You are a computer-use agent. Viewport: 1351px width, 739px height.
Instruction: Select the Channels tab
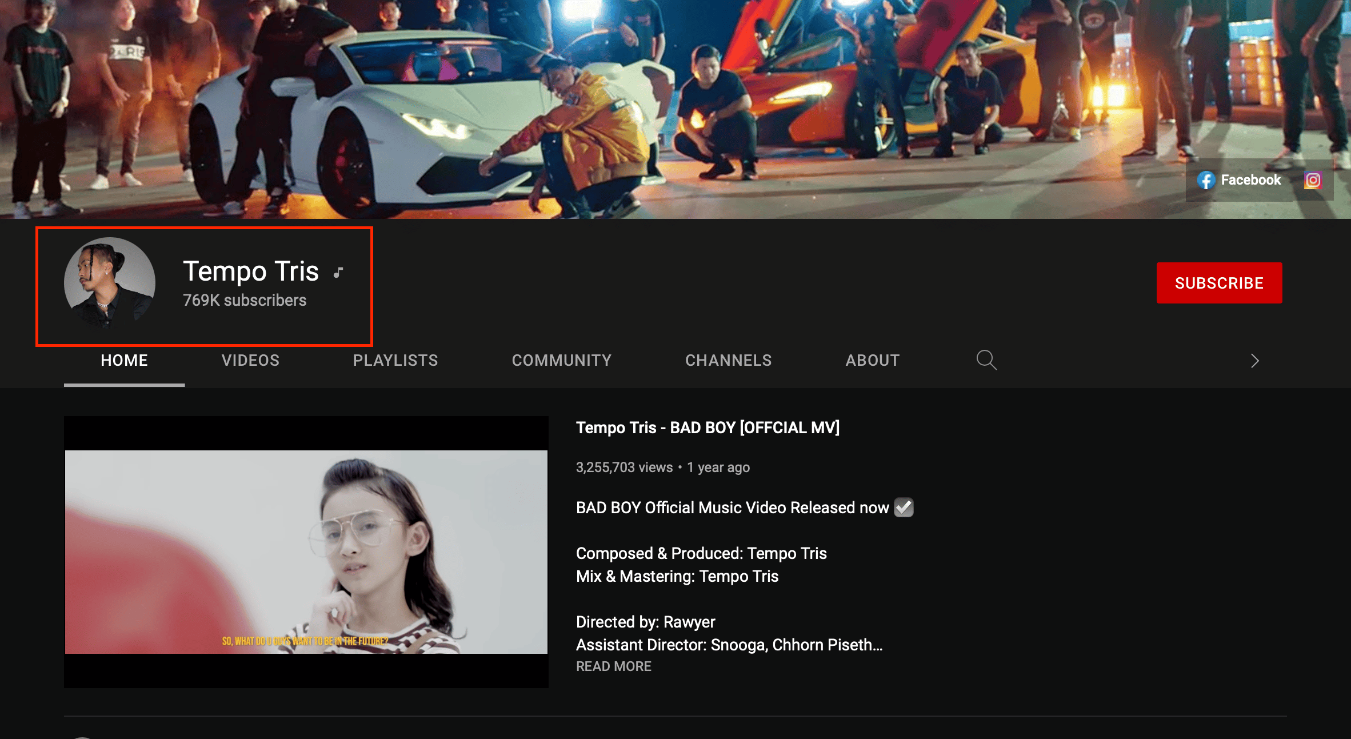(x=728, y=361)
